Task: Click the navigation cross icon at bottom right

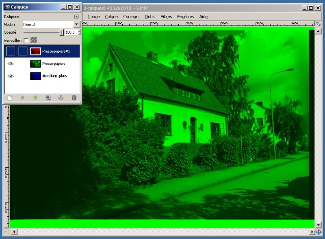Action: [x=318, y=232]
